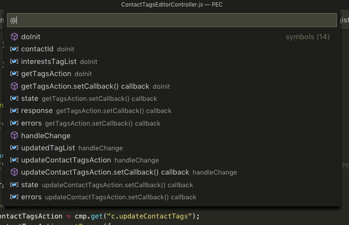Click variable icon of state in updateContactTagsAction callback
Viewport: 349px width, 225px height.
(14, 184)
